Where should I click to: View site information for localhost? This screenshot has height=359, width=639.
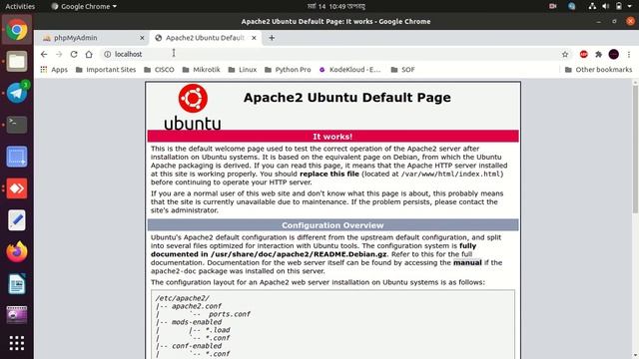coord(107,54)
